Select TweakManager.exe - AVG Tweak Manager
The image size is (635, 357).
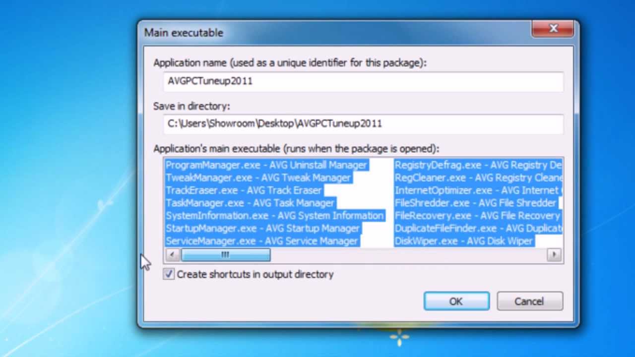pos(258,178)
